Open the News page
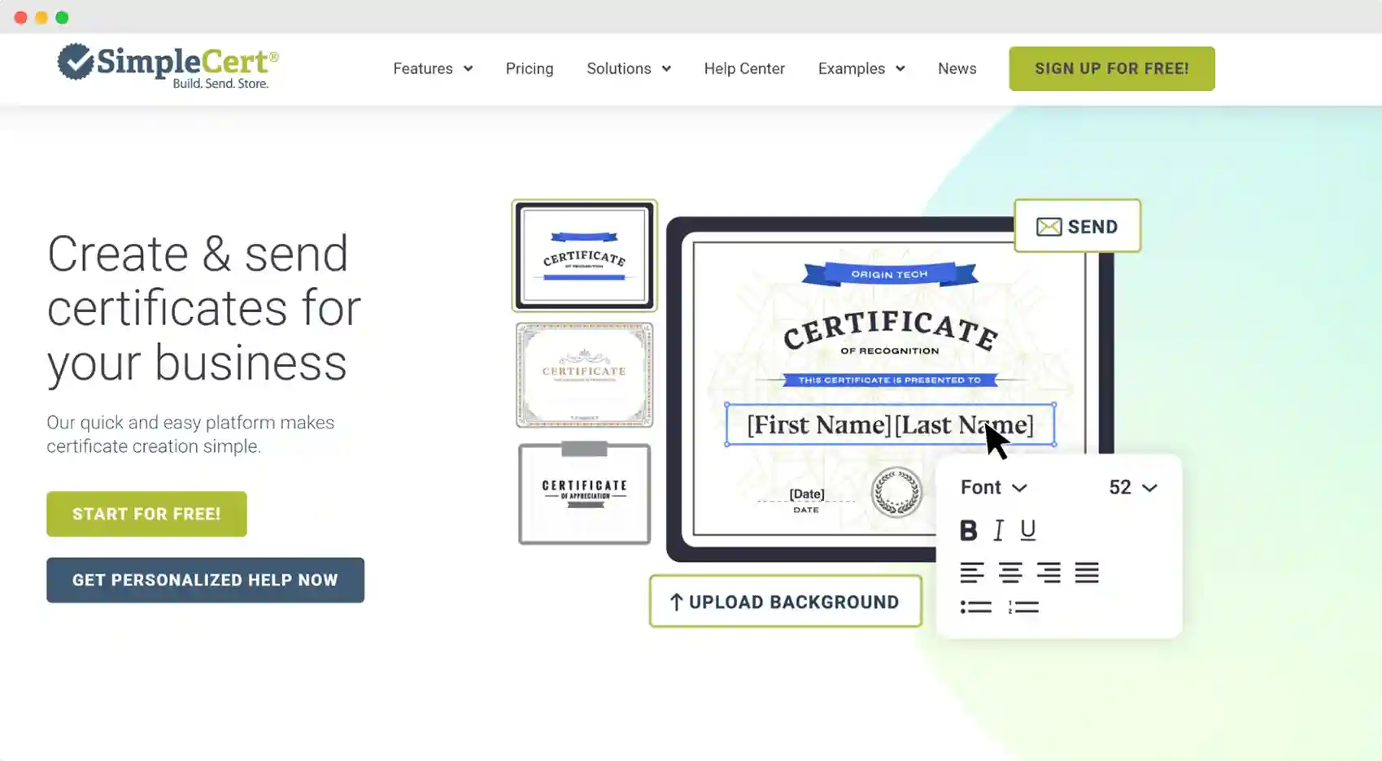 (x=957, y=69)
